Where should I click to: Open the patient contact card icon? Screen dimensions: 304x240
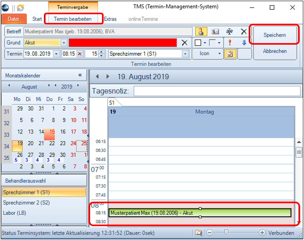tap(215, 31)
